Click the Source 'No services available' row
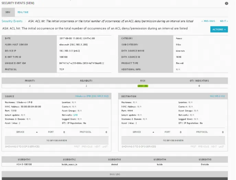The height and width of the screenshot is (180, 236). pos(57,140)
